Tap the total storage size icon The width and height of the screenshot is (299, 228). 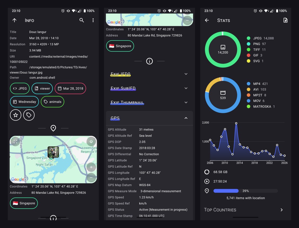(207, 172)
